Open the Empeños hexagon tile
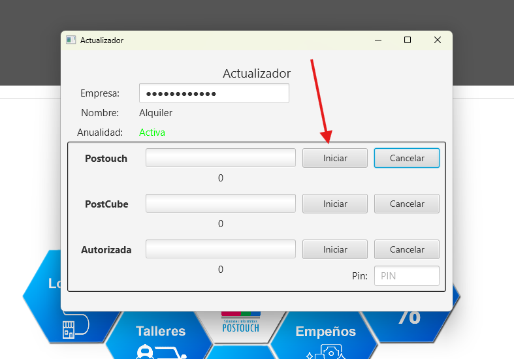This screenshot has height=359, width=514. pos(325,334)
